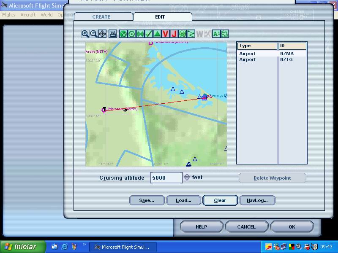Open the Windows Iniciar start menu
The width and height of the screenshot is (338, 253).
(20, 247)
